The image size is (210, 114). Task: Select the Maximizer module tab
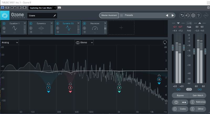(x=95, y=28)
